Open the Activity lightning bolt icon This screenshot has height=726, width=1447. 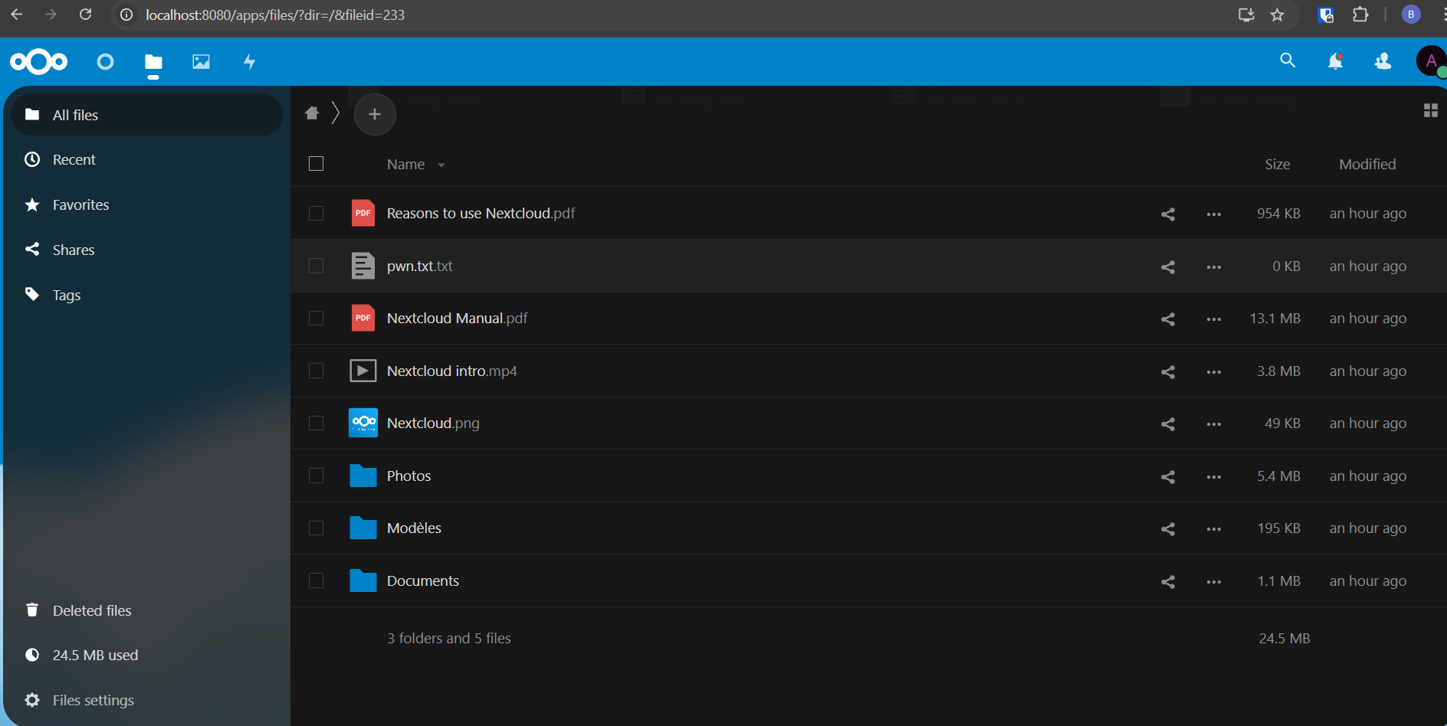pos(249,61)
